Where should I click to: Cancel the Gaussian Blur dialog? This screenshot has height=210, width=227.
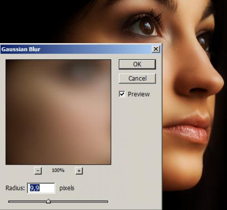[x=137, y=78]
